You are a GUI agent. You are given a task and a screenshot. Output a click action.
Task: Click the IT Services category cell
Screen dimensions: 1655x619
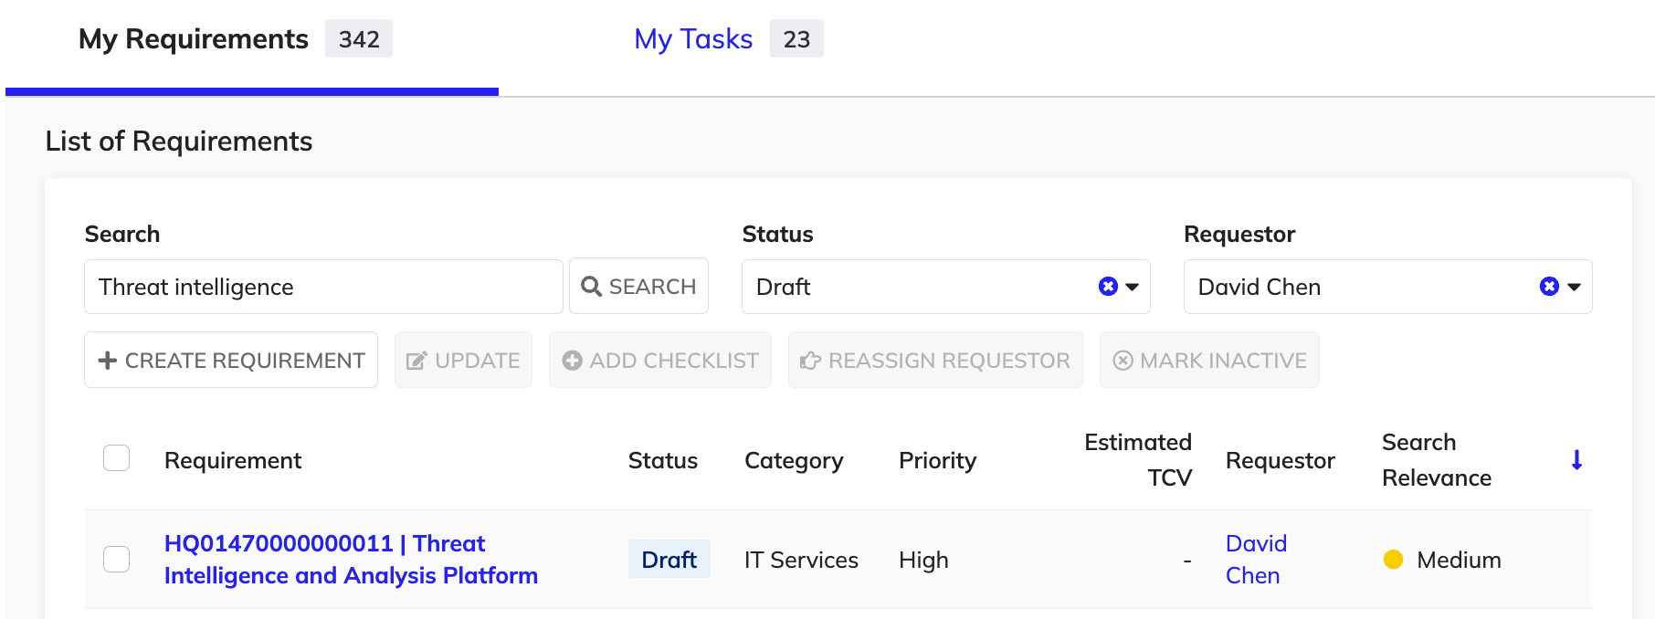801,560
